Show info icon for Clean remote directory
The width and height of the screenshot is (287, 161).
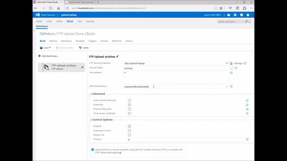[x=247, y=101]
